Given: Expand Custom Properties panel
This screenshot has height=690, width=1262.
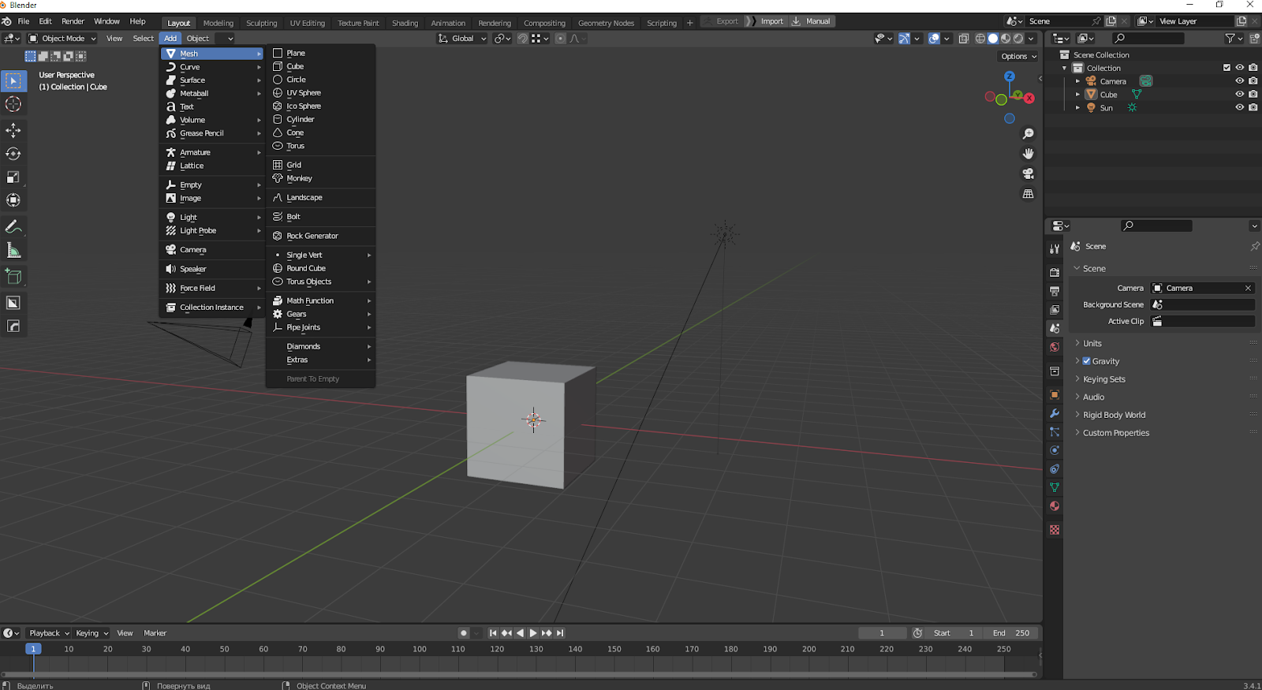Looking at the screenshot, I should tap(1115, 433).
